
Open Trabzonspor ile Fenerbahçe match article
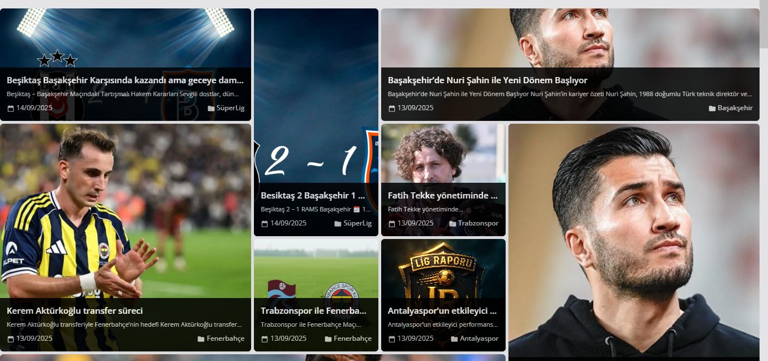(314, 310)
